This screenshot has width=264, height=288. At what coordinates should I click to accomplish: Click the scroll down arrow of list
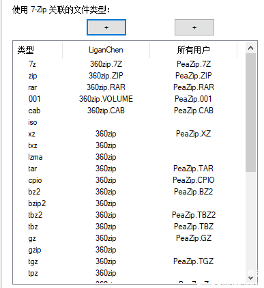[251, 278]
